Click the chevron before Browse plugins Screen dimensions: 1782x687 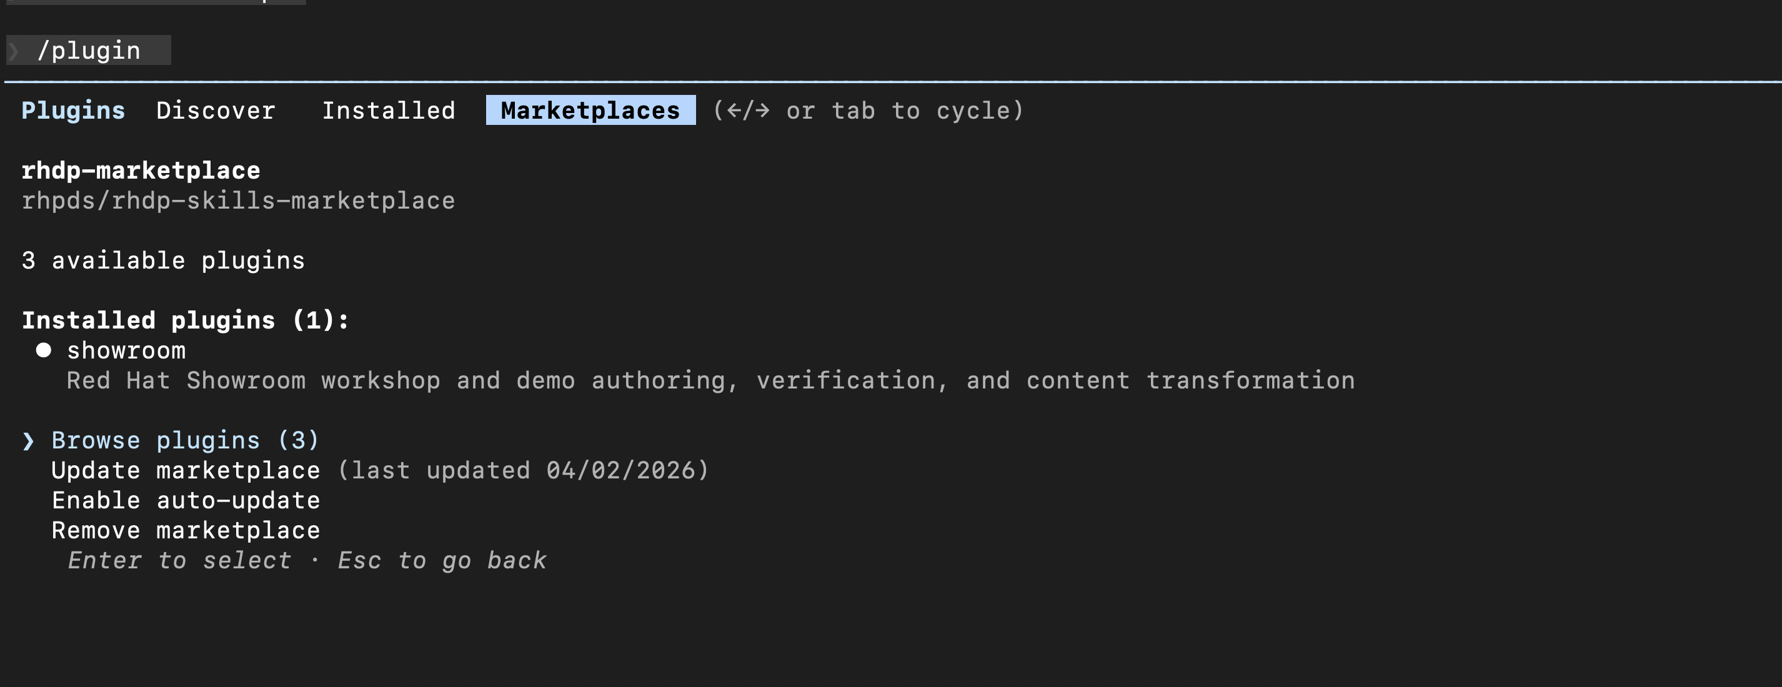click(28, 441)
